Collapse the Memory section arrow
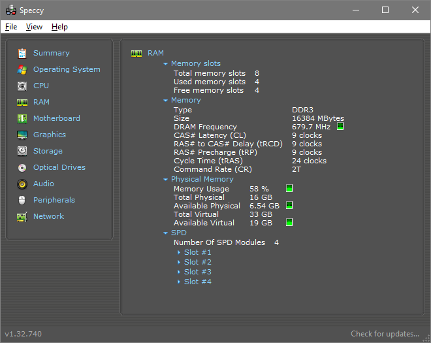 (165, 101)
